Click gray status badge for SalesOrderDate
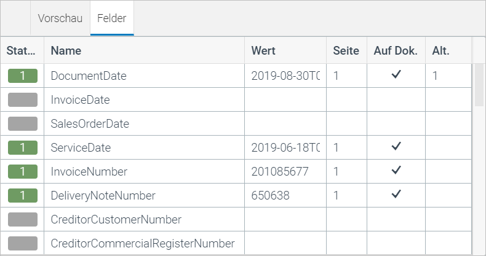This screenshot has width=486, height=256. 22,123
